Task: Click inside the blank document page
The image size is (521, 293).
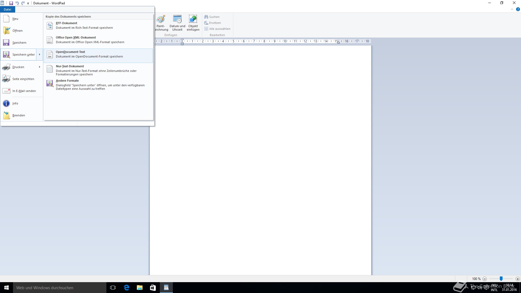Action: (x=260, y=160)
